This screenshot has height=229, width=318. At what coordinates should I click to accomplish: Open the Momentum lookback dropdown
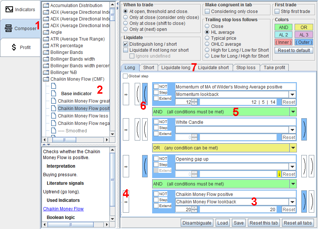[292, 94]
